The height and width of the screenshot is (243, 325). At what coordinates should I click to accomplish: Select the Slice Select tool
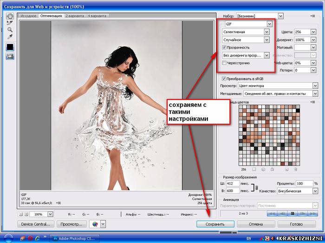[10, 23]
